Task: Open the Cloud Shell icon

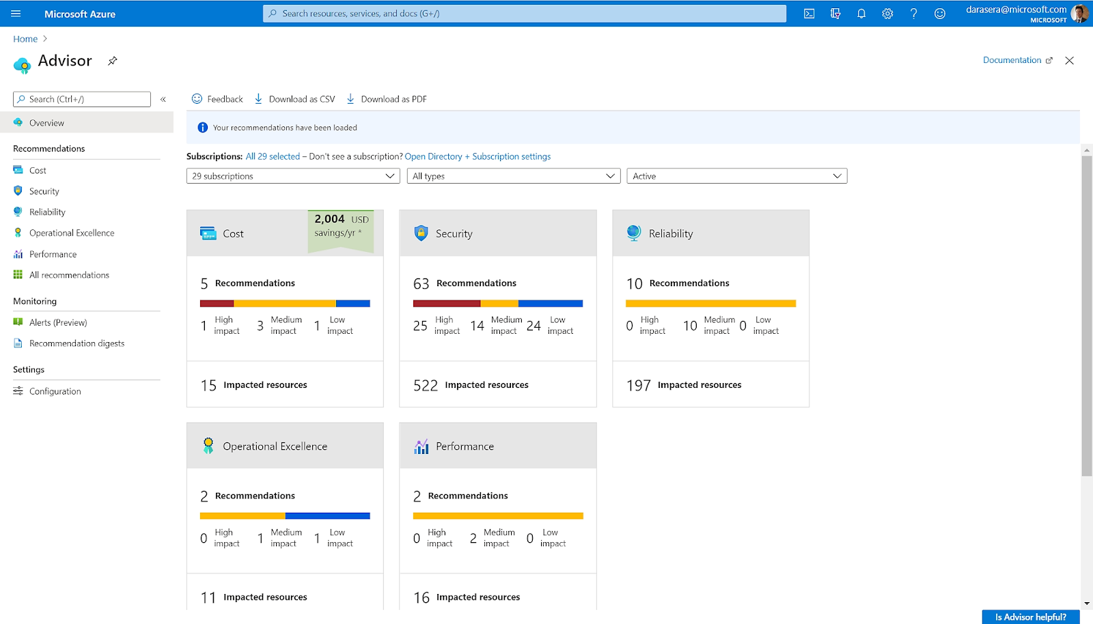Action: pyautogui.click(x=809, y=13)
